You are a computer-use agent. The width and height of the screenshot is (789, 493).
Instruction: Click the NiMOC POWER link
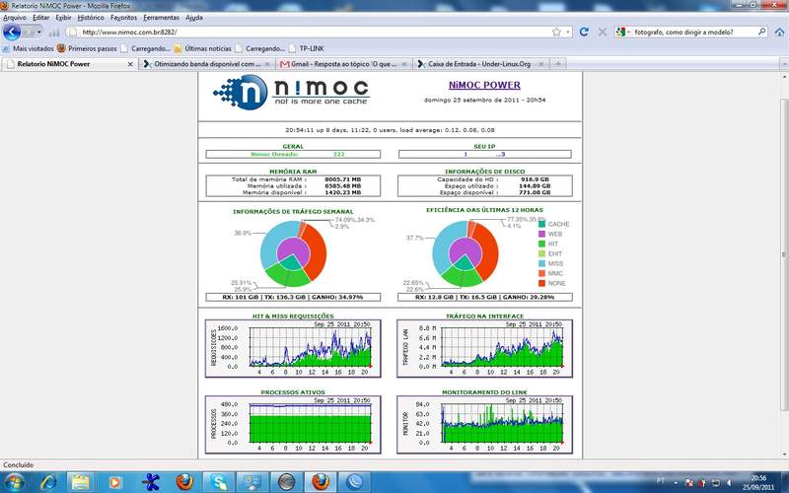tap(484, 85)
